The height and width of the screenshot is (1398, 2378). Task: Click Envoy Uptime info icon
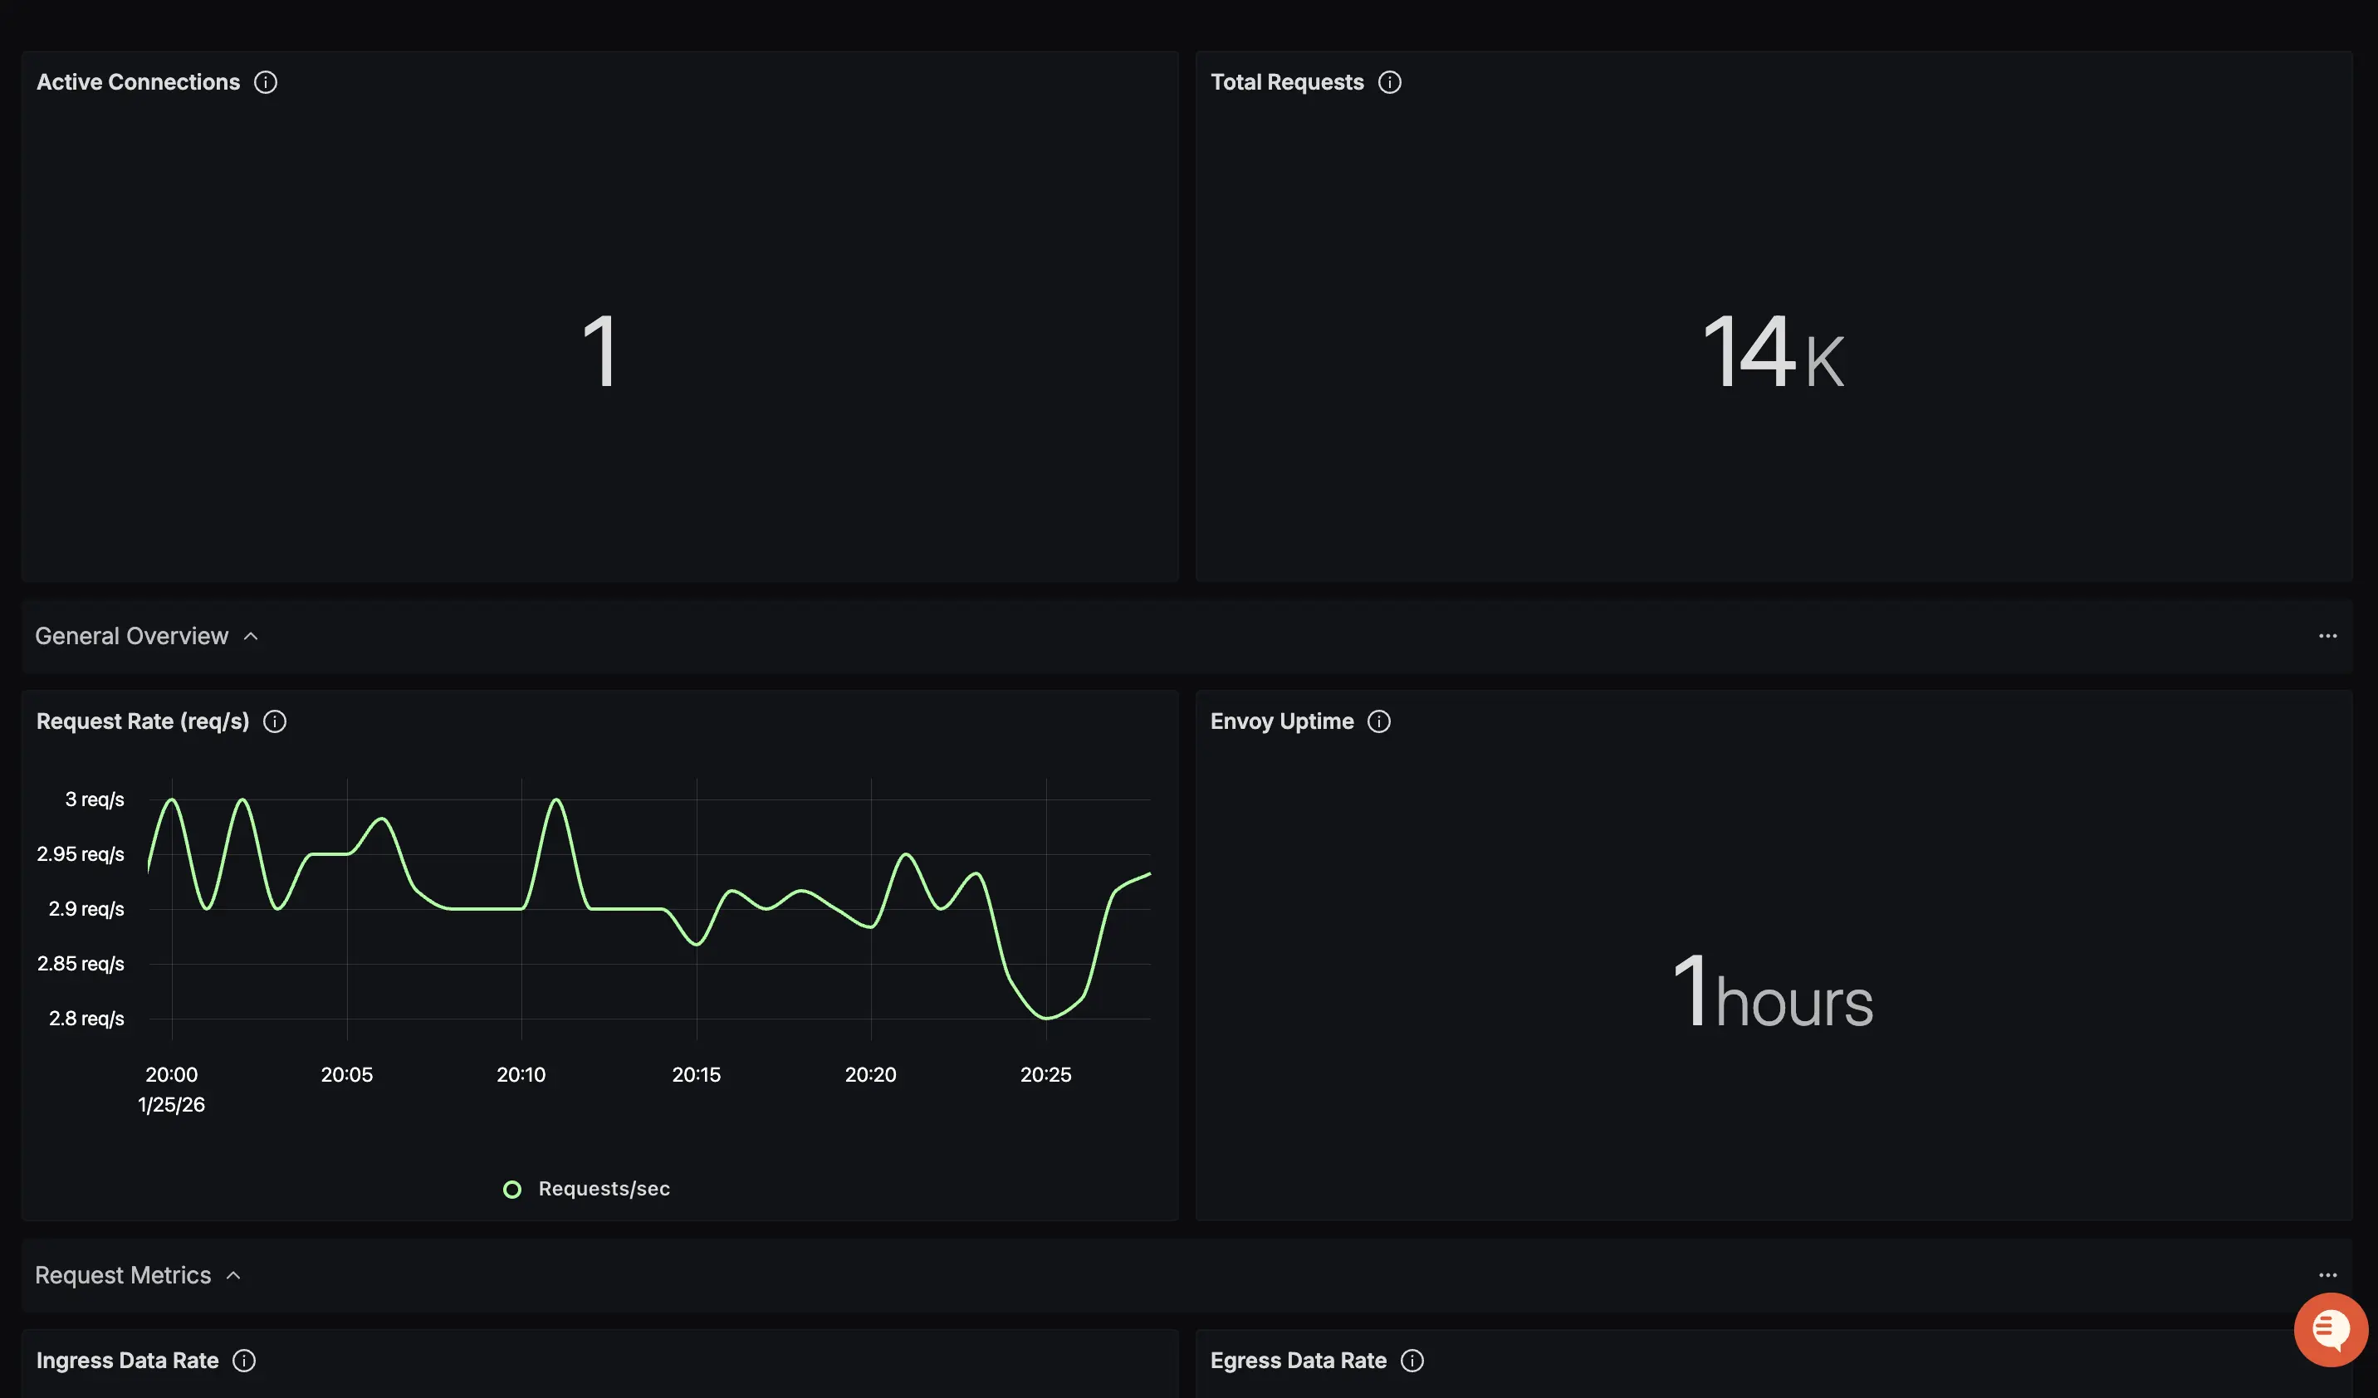(x=1378, y=721)
